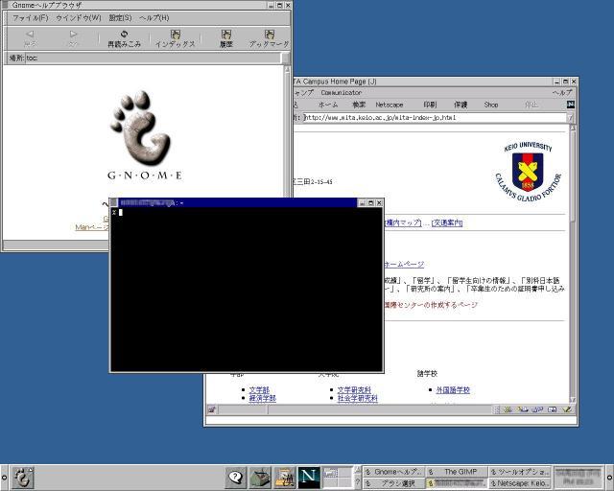
Task: Follow the ホームページ link in Netscape
Action: tap(404, 265)
